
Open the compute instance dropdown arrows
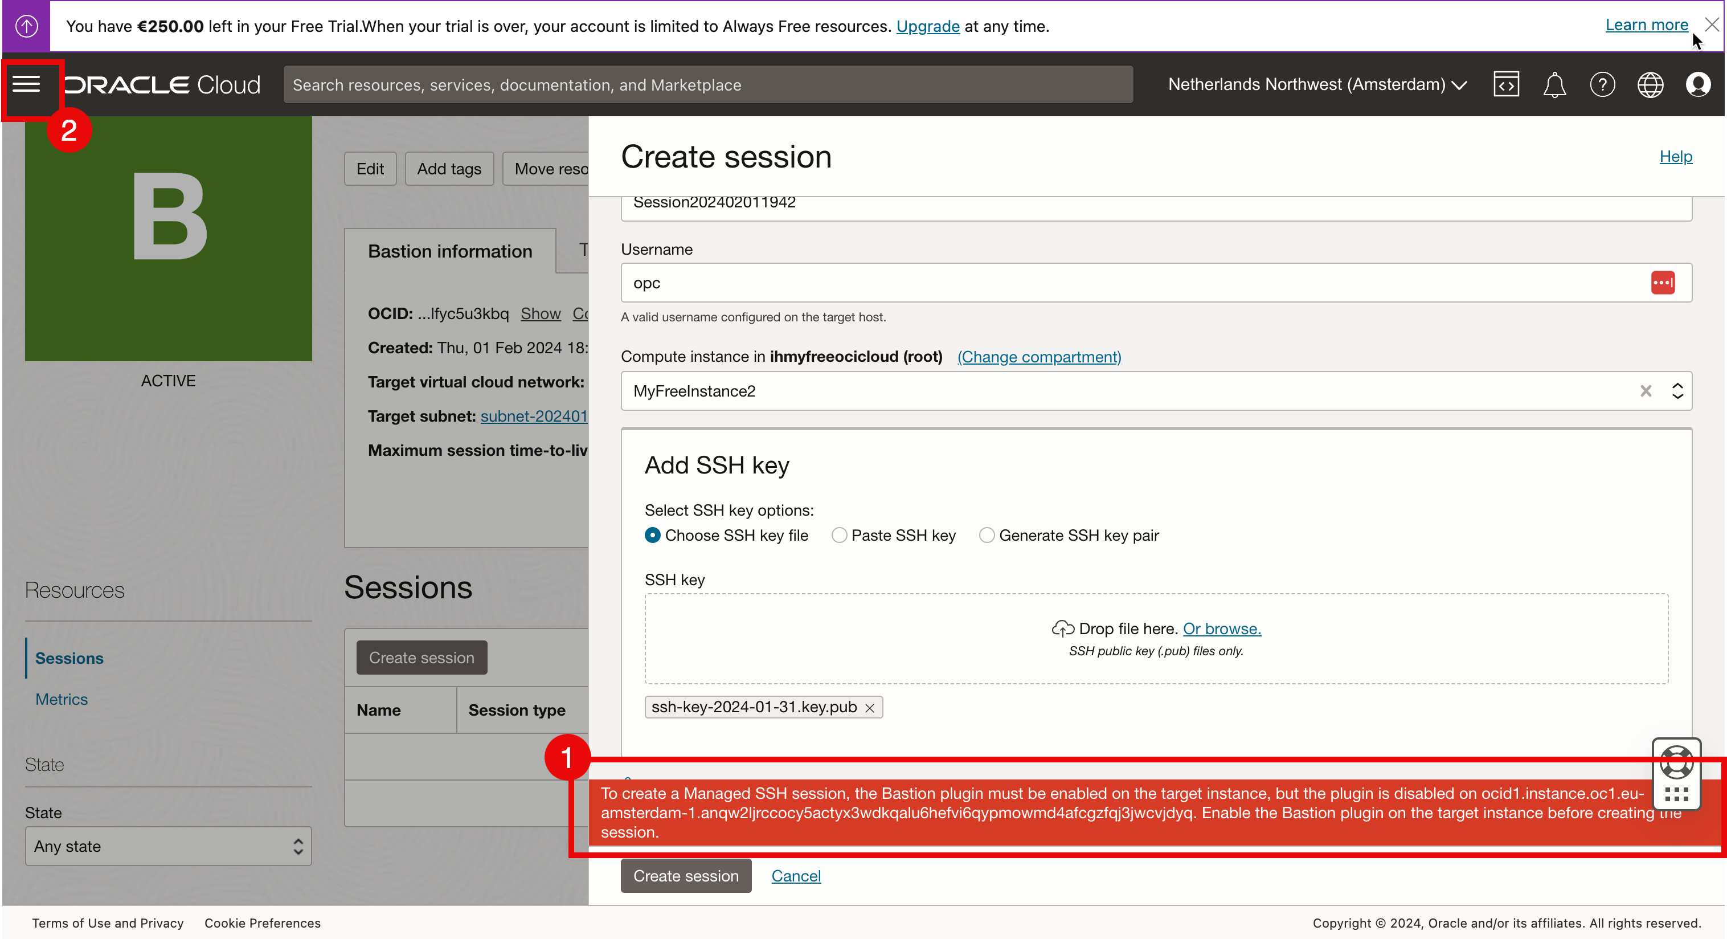point(1677,391)
